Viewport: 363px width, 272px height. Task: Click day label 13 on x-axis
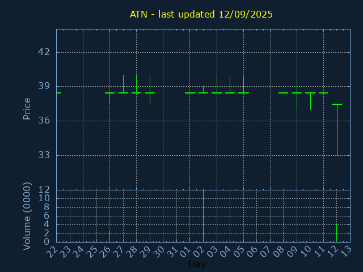(346, 252)
